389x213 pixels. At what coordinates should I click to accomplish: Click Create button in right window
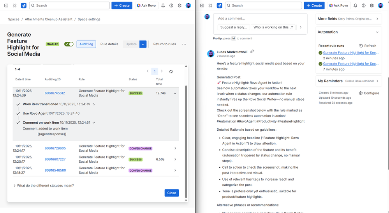[x=314, y=5]
